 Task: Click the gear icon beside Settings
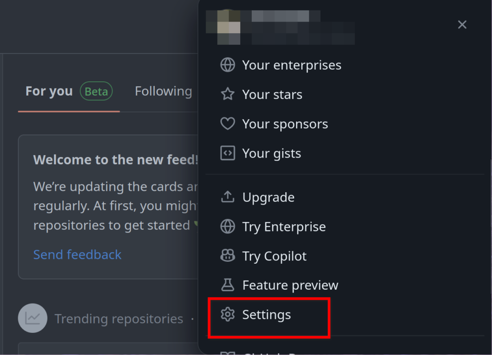pos(227,315)
